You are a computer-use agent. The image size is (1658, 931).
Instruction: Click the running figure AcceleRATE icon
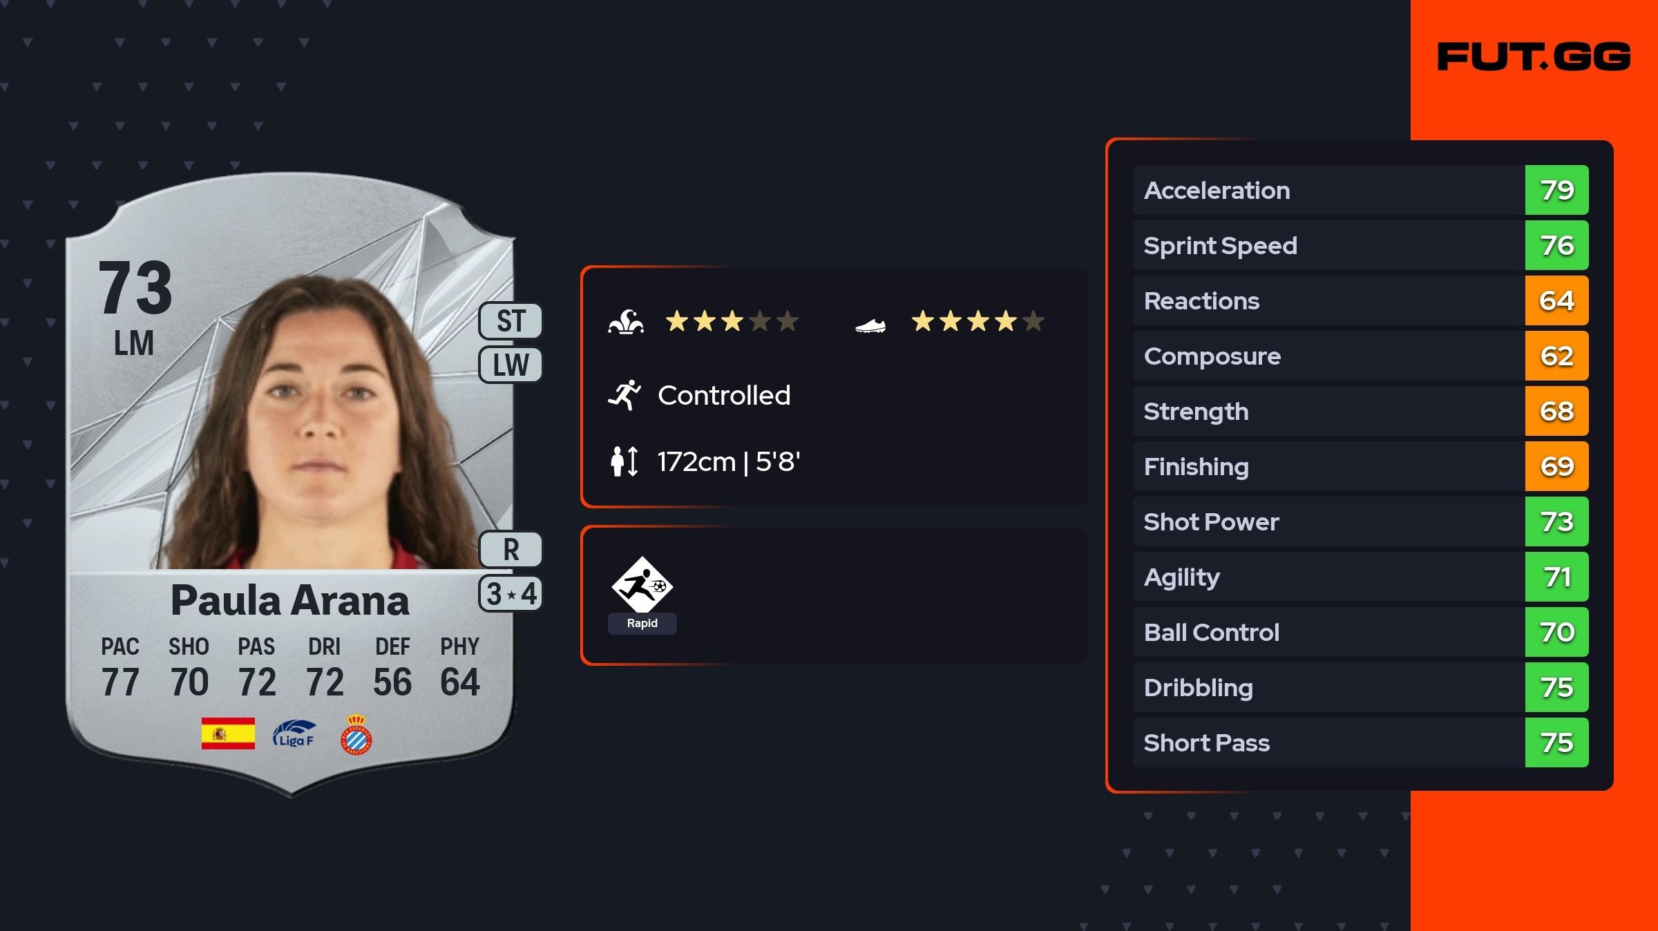[625, 395]
